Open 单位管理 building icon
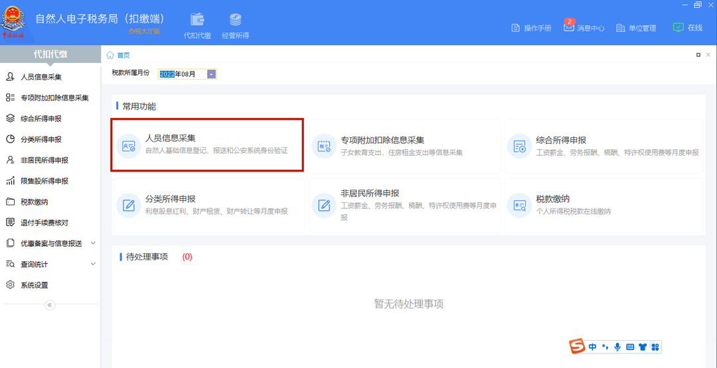This screenshot has height=368, width=717. tap(621, 28)
